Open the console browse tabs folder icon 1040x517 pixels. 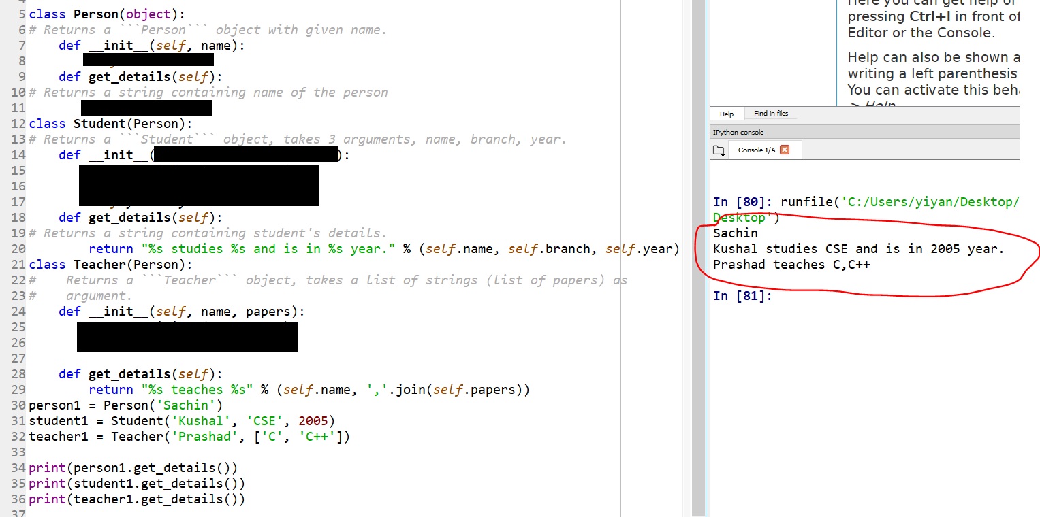click(x=718, y=150)
